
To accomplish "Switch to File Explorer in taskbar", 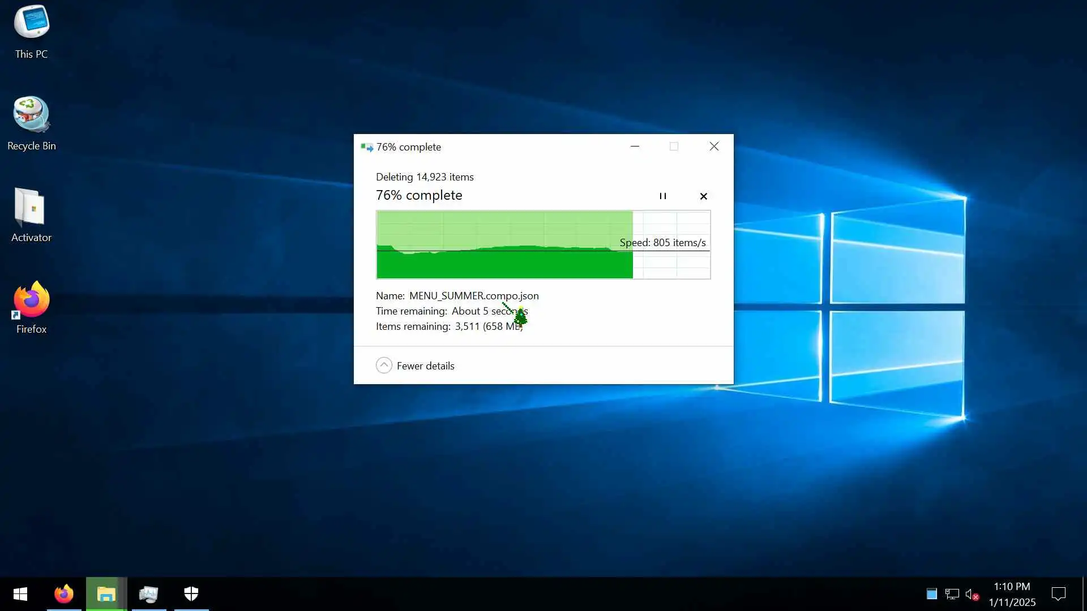I will (x=106, y=594).
